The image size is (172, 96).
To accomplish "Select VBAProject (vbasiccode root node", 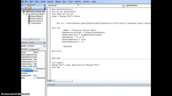I will 35,11.
